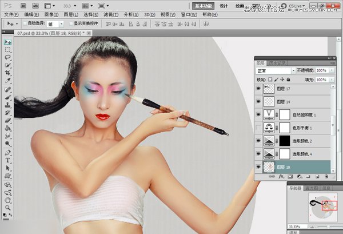343x234 pixels.
Task: Create a new group with the folder icon
Action: pyautogui.click(x=308, y=176)
